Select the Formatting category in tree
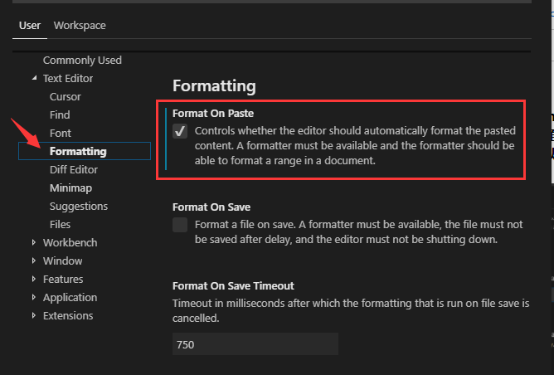554x375 pixels. (78, 151)
